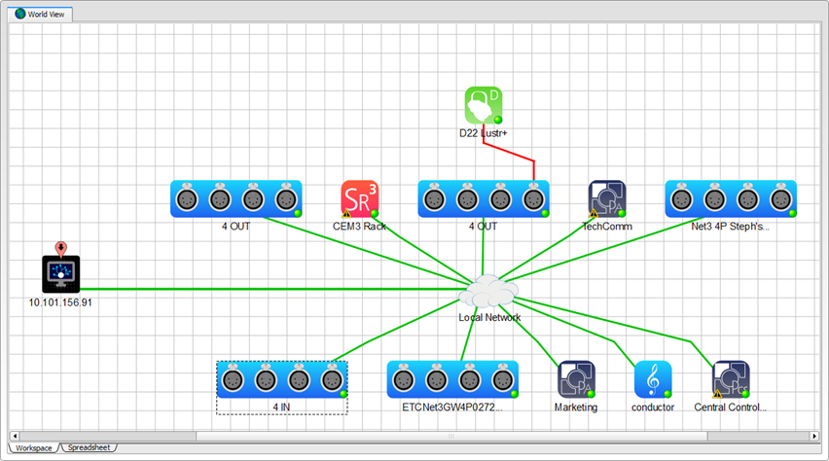Select the World View tab
The height and width of the screenshot is (461, 829).
pos(44,14)
